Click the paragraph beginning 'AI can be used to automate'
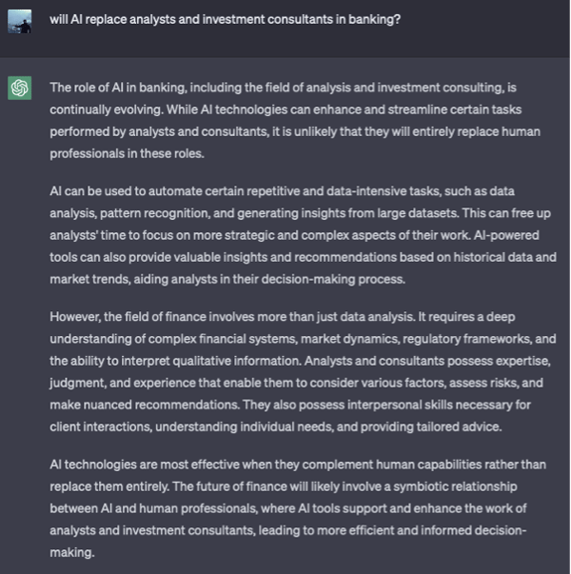 (x=303, y=235)
